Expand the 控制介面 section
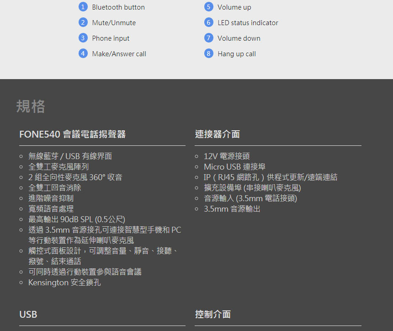Image resolution: width=393 pixels, height=331 pixels. (x=213, y=315)
